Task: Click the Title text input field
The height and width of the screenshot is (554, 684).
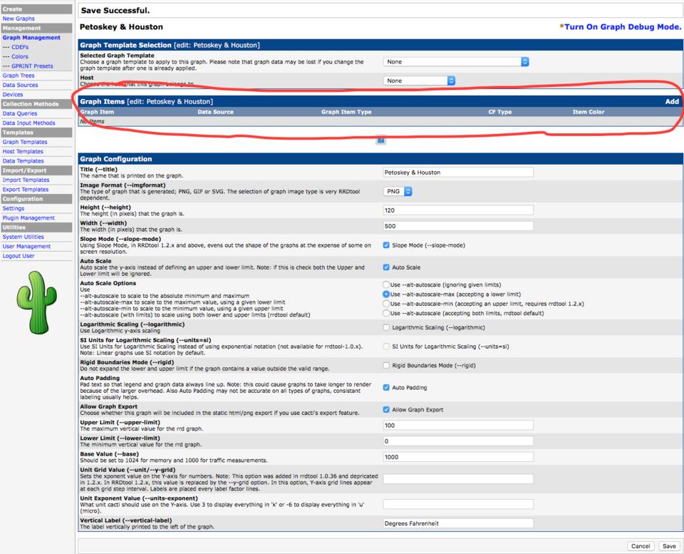Action: pos(458,173)
